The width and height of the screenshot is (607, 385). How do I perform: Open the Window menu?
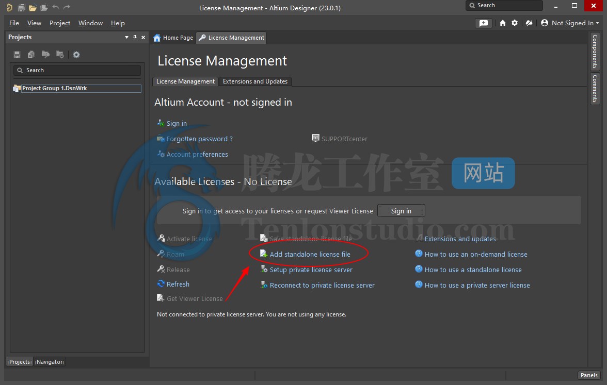pyautogui.click(x=90, y=23)
